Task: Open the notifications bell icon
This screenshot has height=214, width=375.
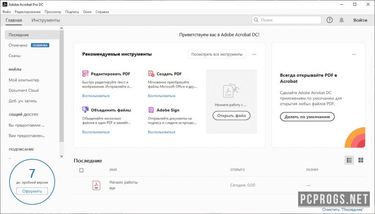Action: click(342, 20)
